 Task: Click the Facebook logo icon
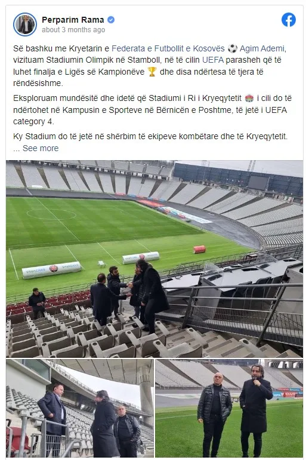[x=289, y=20]
